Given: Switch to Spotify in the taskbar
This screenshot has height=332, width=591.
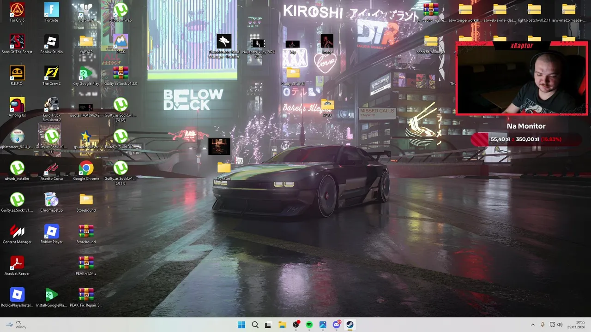Looking at the screenshot, I should [x=309, y=325].
